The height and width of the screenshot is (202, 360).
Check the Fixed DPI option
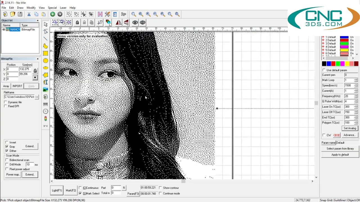click(x=6, y=106)
